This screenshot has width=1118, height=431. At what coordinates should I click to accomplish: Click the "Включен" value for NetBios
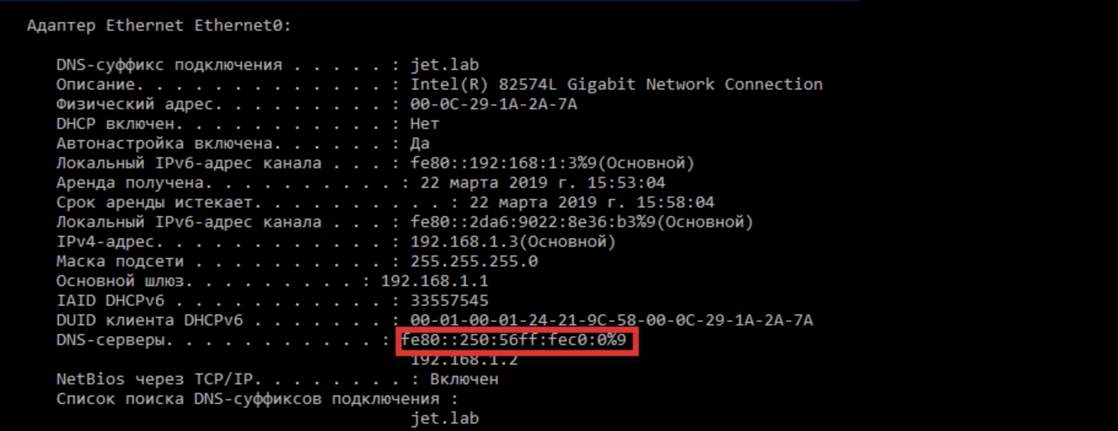click(464, 379)
